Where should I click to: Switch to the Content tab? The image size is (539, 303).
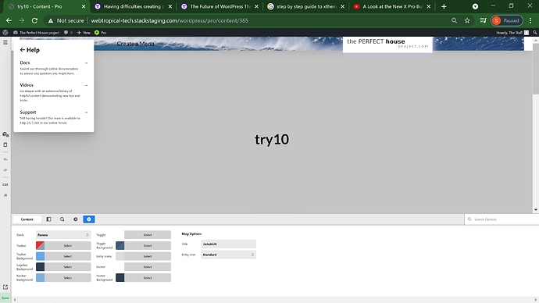[x=27, y=219]
